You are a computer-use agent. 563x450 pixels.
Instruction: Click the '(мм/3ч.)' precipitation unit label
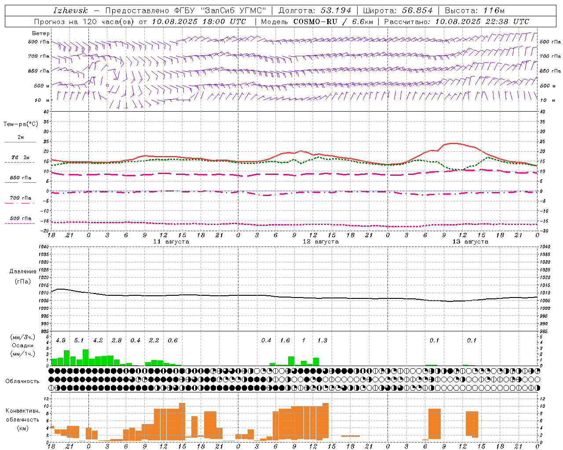click(23, 337)
